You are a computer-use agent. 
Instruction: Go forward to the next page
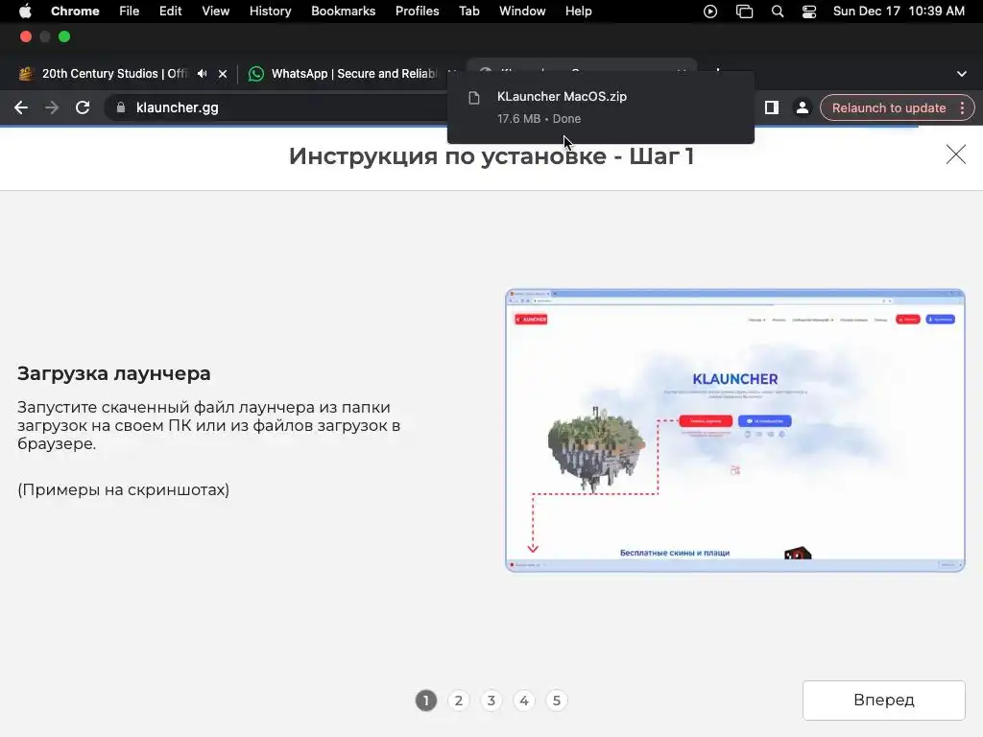click(52, 107)
